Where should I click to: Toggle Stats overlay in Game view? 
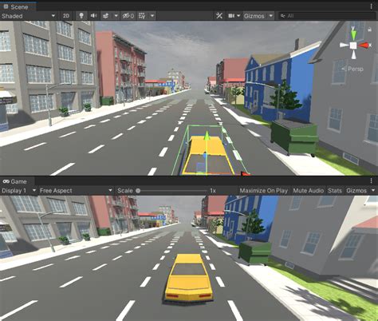click(335, 191)
